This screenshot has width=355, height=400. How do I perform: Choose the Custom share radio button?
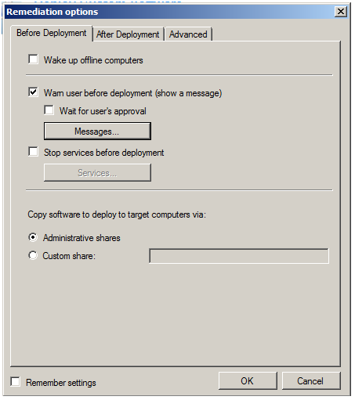coord(33,255)
